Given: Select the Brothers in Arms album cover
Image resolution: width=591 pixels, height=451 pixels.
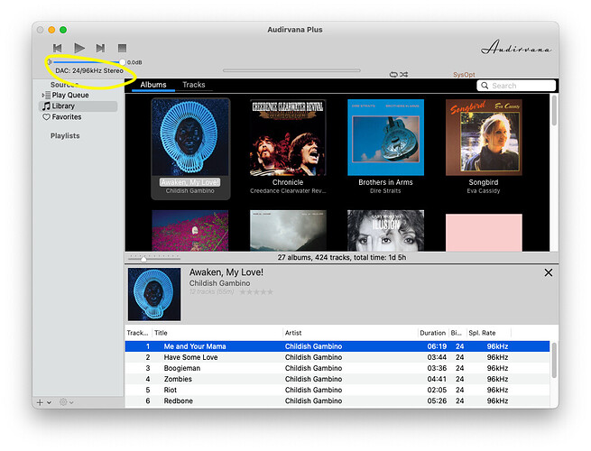Looking at the screenshot, I should (x=385, y=137).
